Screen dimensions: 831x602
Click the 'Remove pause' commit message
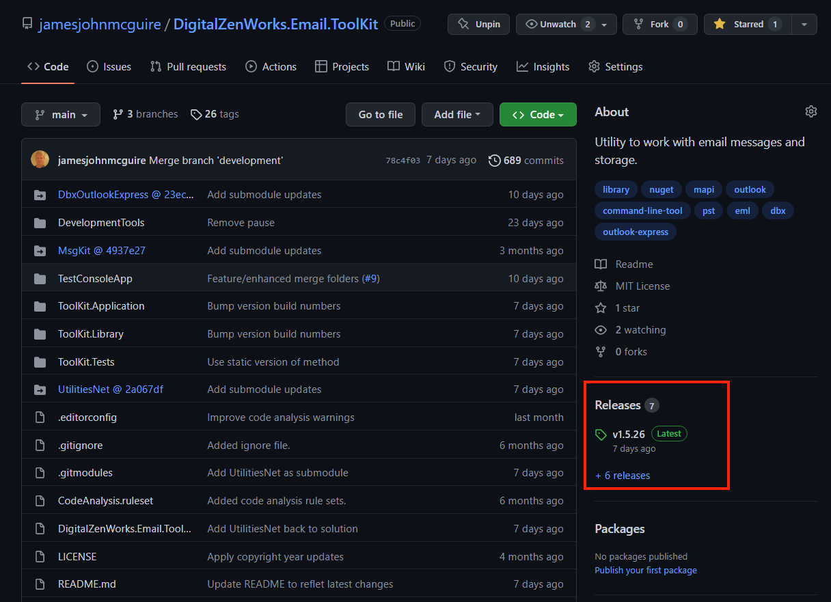pyautogui.click(x=241, y=223)
